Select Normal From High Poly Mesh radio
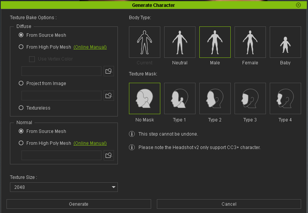This screenshot has height=213, width=308. click(21, 143)
